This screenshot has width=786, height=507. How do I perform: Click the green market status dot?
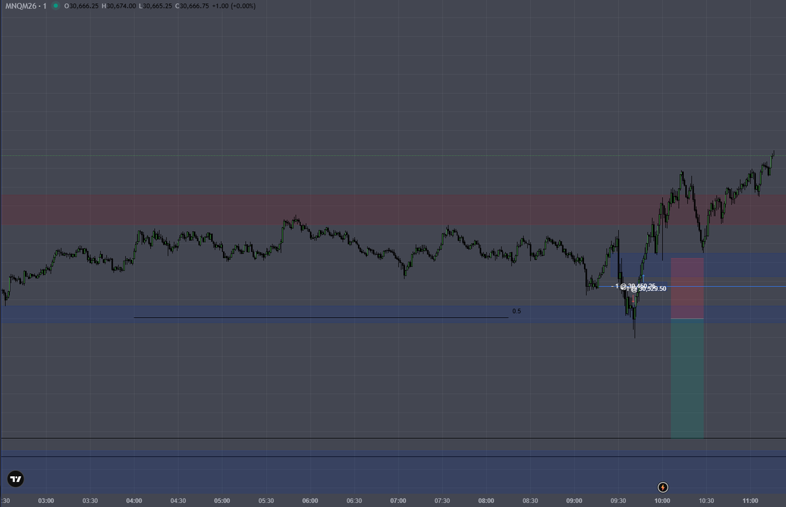pos(56,6)
